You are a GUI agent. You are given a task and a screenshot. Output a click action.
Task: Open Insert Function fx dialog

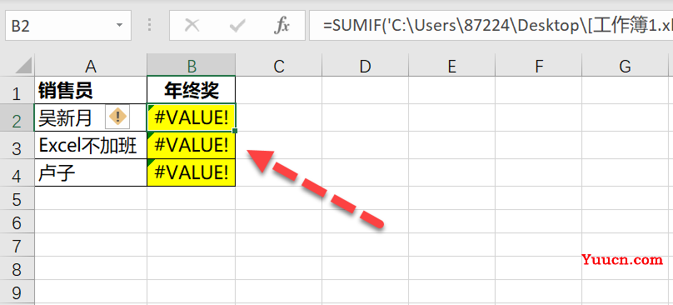(282, 26)
